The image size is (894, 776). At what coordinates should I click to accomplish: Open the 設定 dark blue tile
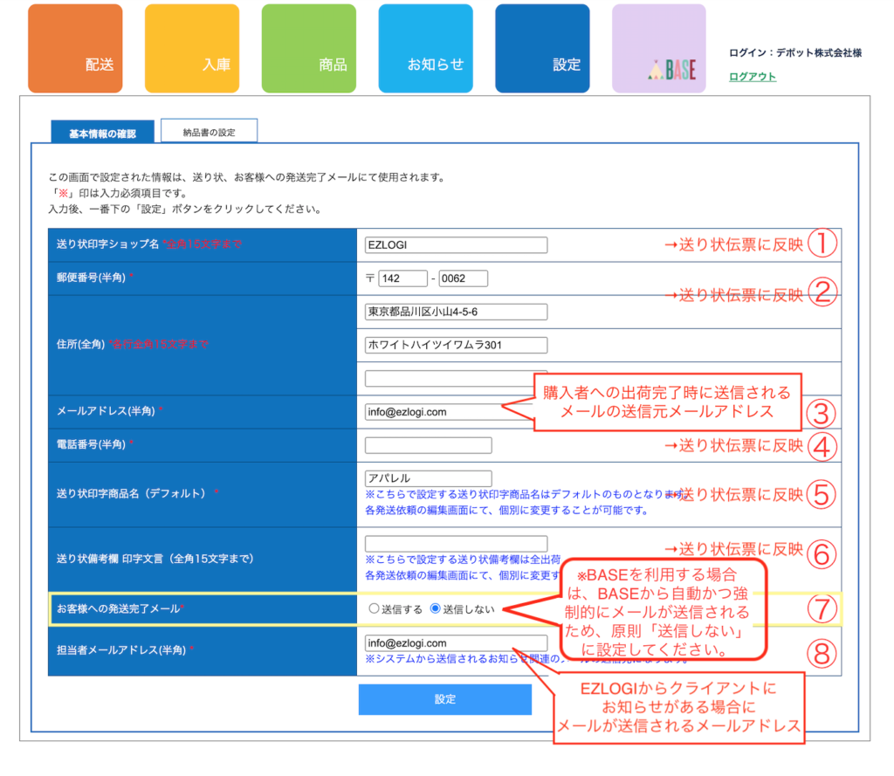tap(542, 49)
